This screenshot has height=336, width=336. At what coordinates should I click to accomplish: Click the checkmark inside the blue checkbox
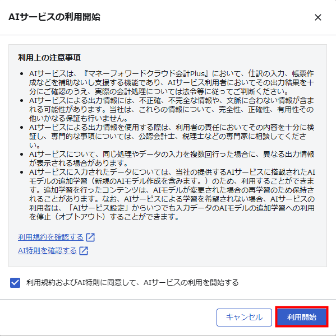click(x=15, y=283)
